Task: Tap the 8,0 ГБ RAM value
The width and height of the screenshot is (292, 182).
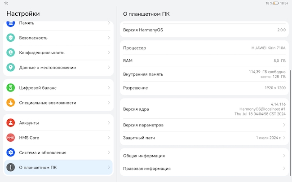Action: click(279, 61)
